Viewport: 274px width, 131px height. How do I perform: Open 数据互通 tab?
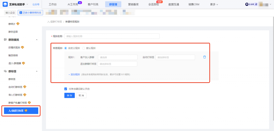174,4
